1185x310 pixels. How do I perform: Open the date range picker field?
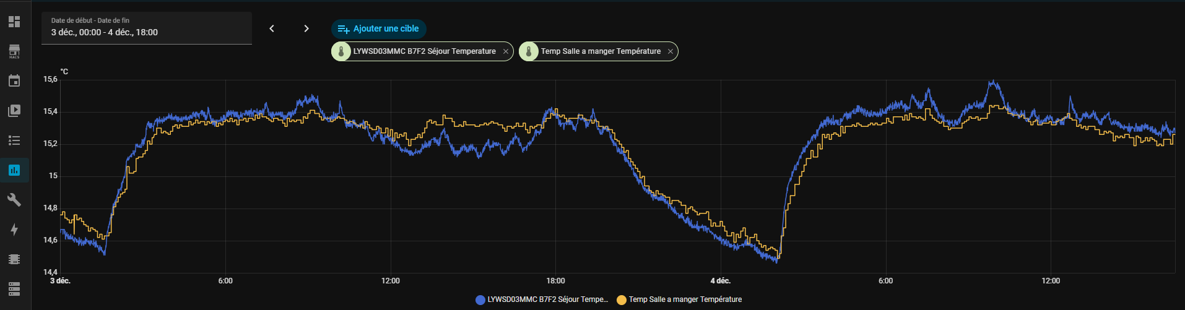[146, 28]
